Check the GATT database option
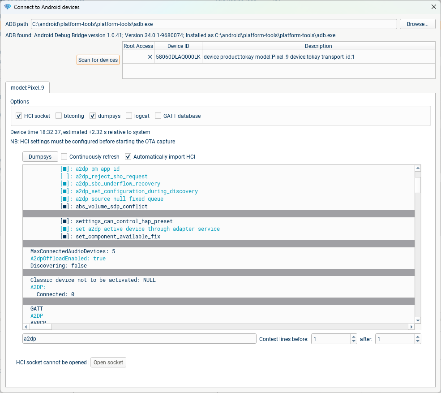The height and width of the screenshot is (393, 441). [158, 116]
